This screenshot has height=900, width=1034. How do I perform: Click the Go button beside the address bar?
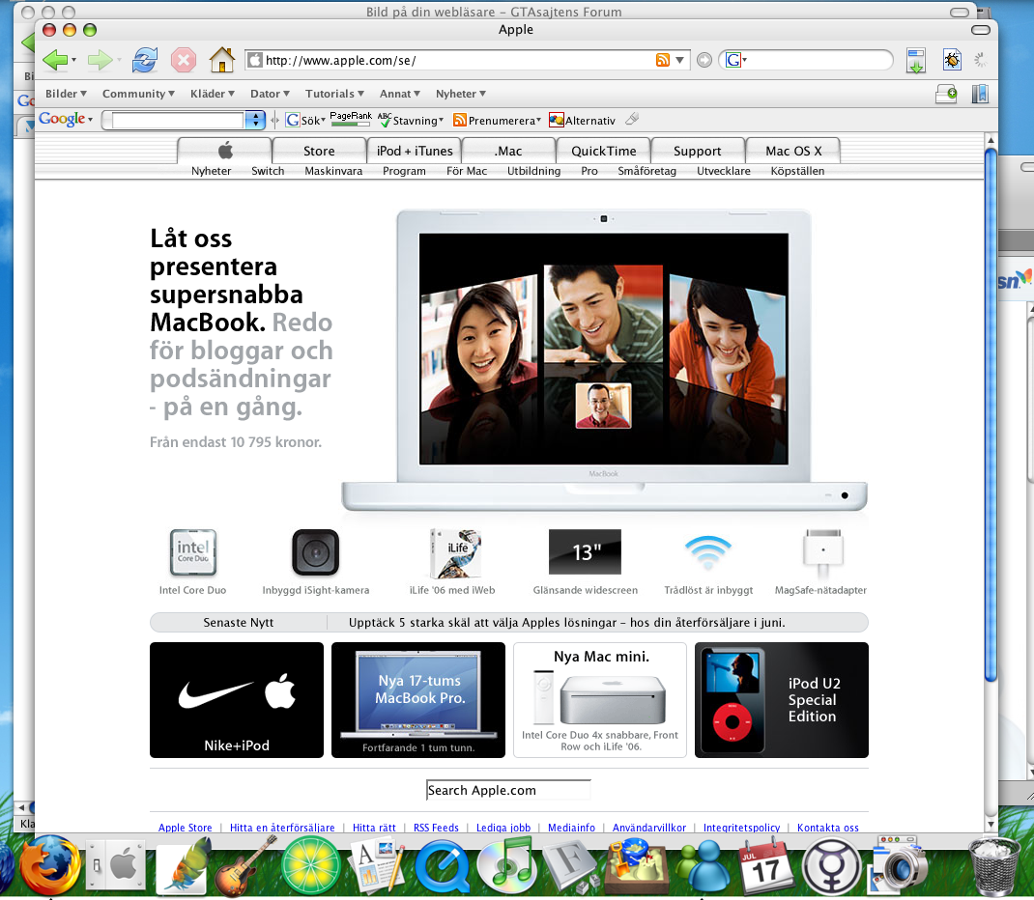[x=704, y=61]
